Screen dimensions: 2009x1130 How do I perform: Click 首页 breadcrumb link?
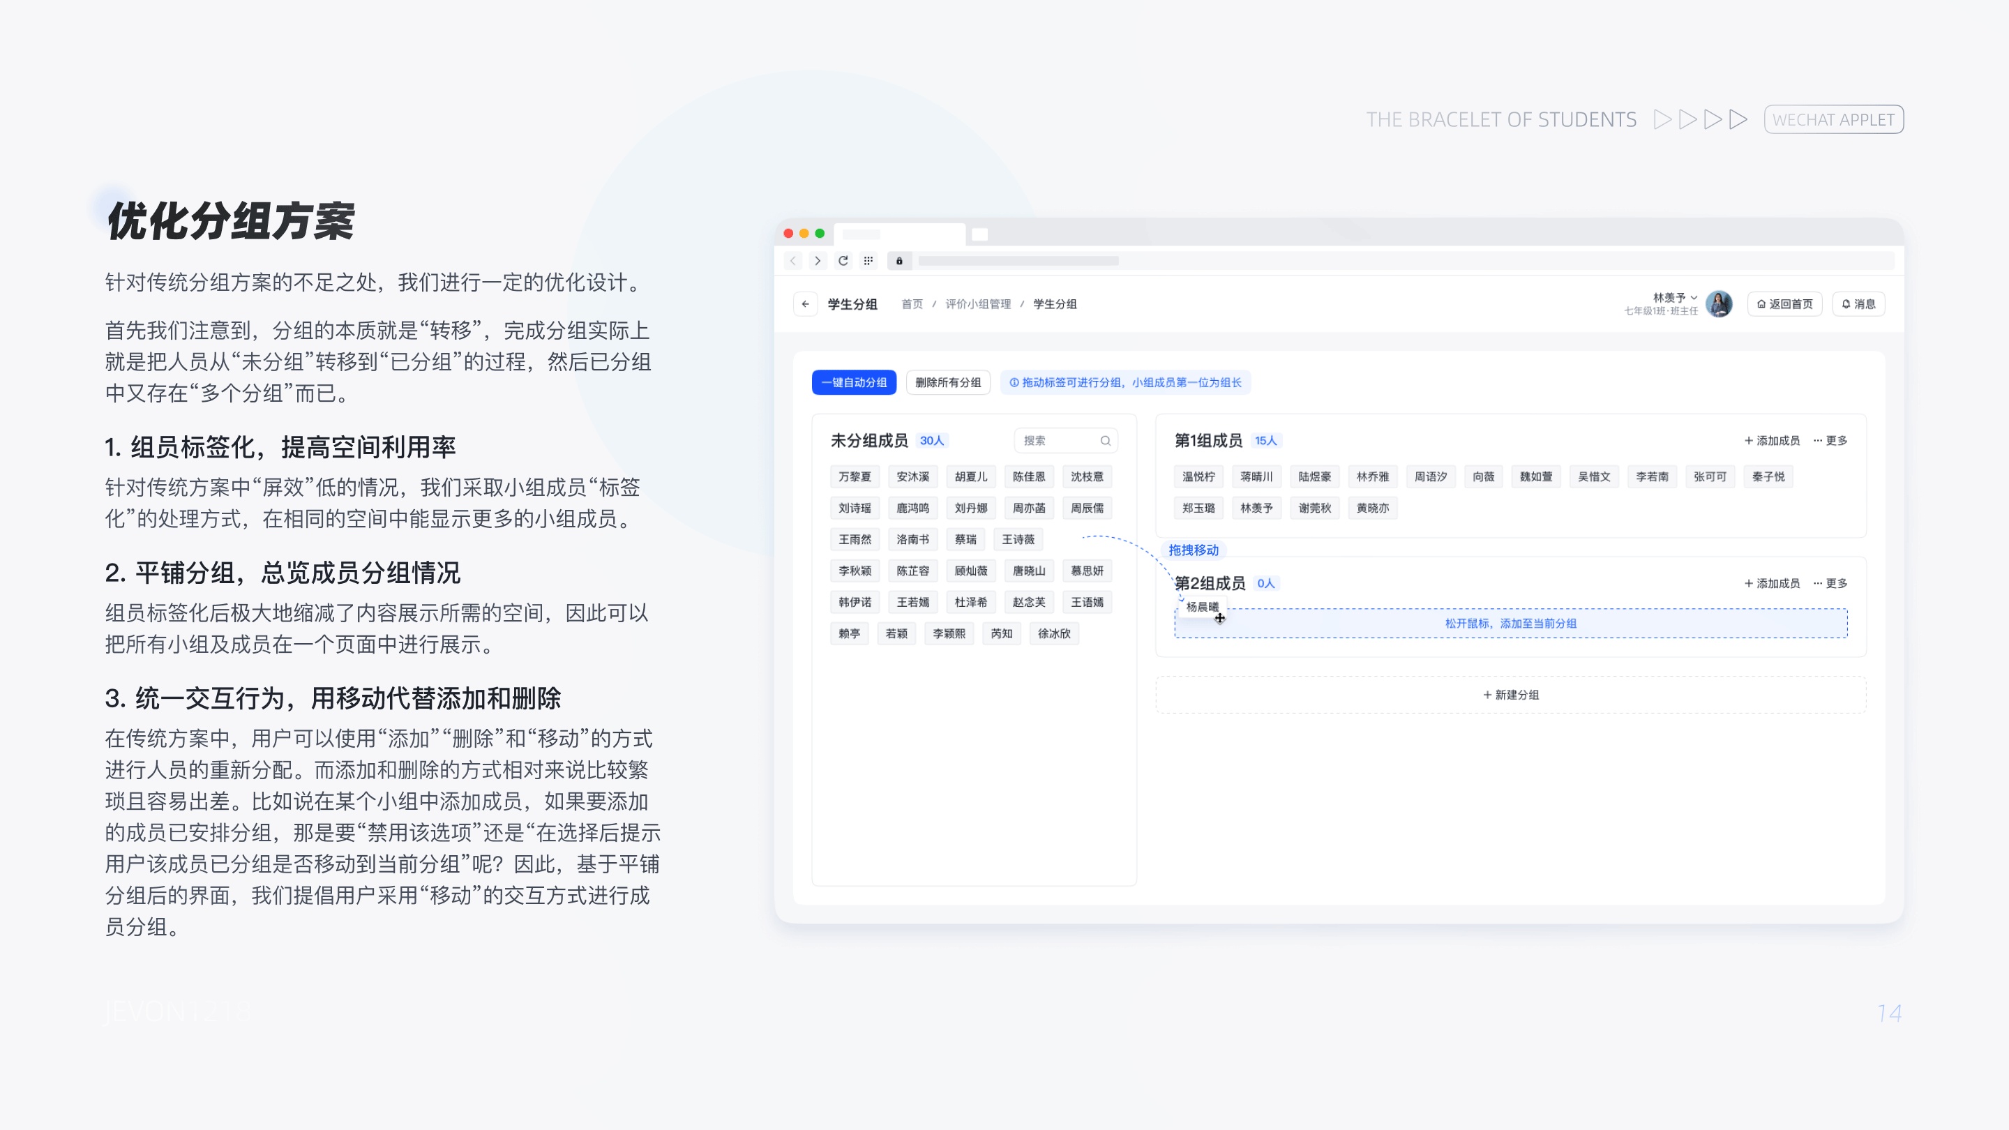(912, 304)
